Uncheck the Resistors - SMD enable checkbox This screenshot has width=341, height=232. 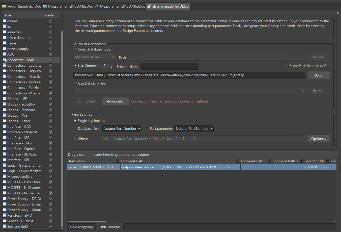pos(51,215)
